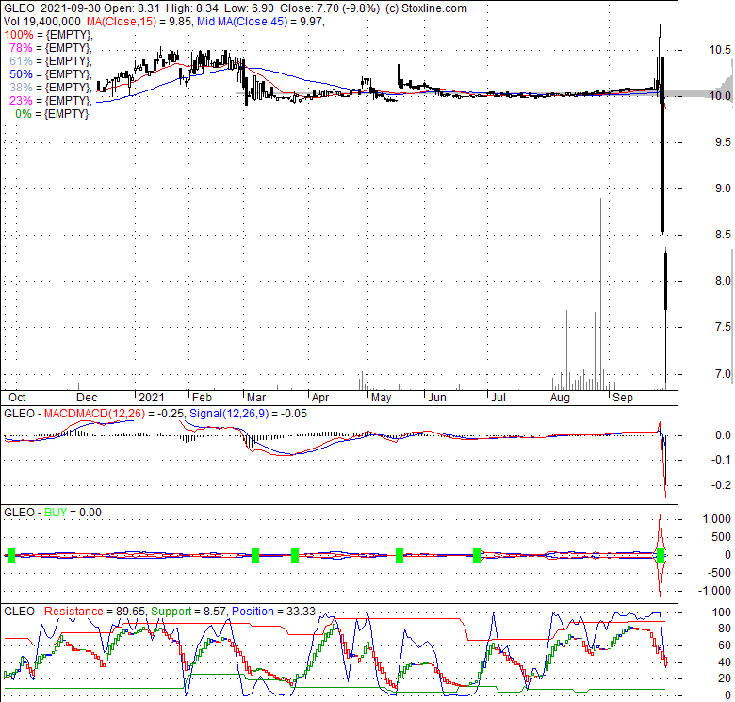Click the 'BUY = 0.00' panel label

[73, 513]
